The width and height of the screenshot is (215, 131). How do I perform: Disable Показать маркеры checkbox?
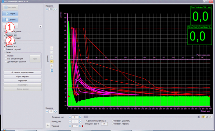click(113, 124)
